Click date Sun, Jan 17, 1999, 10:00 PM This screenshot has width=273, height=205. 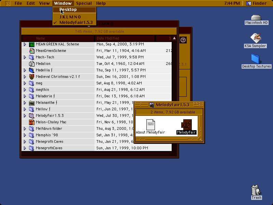coord(122,148)
